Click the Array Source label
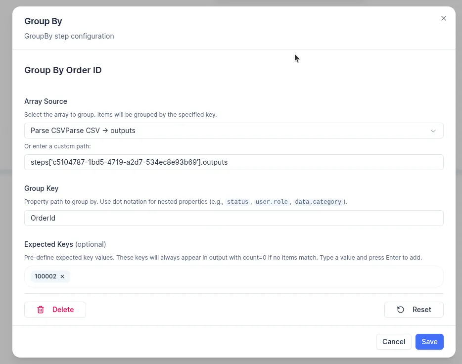The width and height of the screenshot is (462, 364). [x=46, y=101]
